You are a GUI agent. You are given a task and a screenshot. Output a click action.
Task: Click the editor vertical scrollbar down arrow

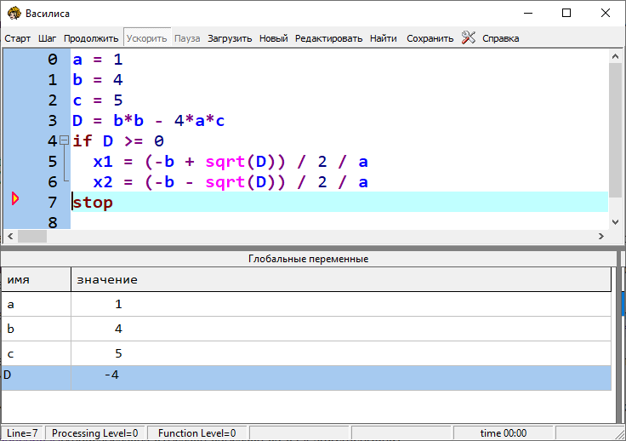[x=617, y=221]
